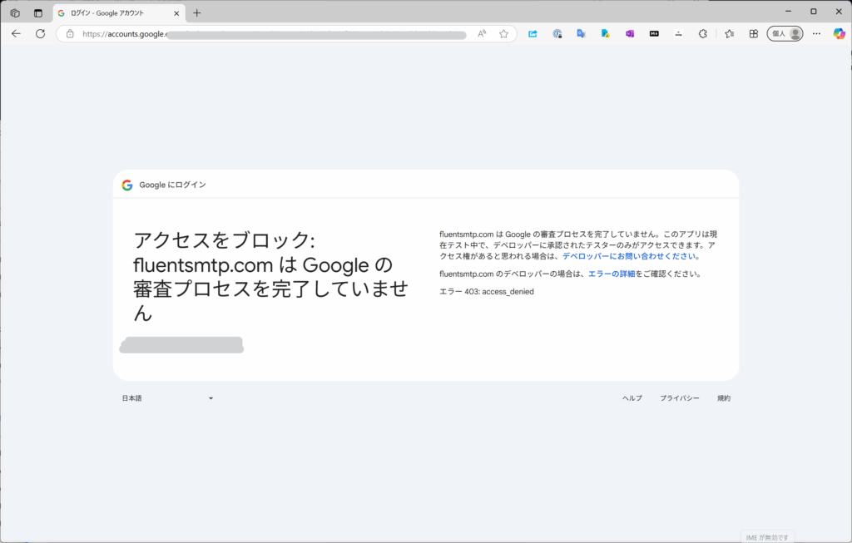852x543 pixels.
Task: Open the Collections icon
Action: coord(753,33)
